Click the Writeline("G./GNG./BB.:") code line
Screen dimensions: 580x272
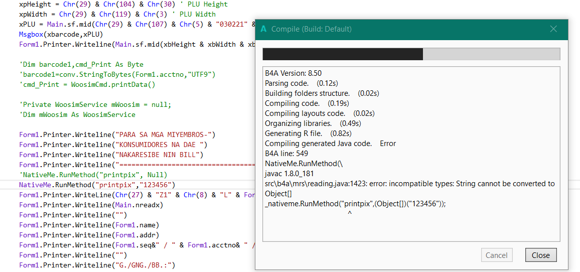tap(97, 265)
